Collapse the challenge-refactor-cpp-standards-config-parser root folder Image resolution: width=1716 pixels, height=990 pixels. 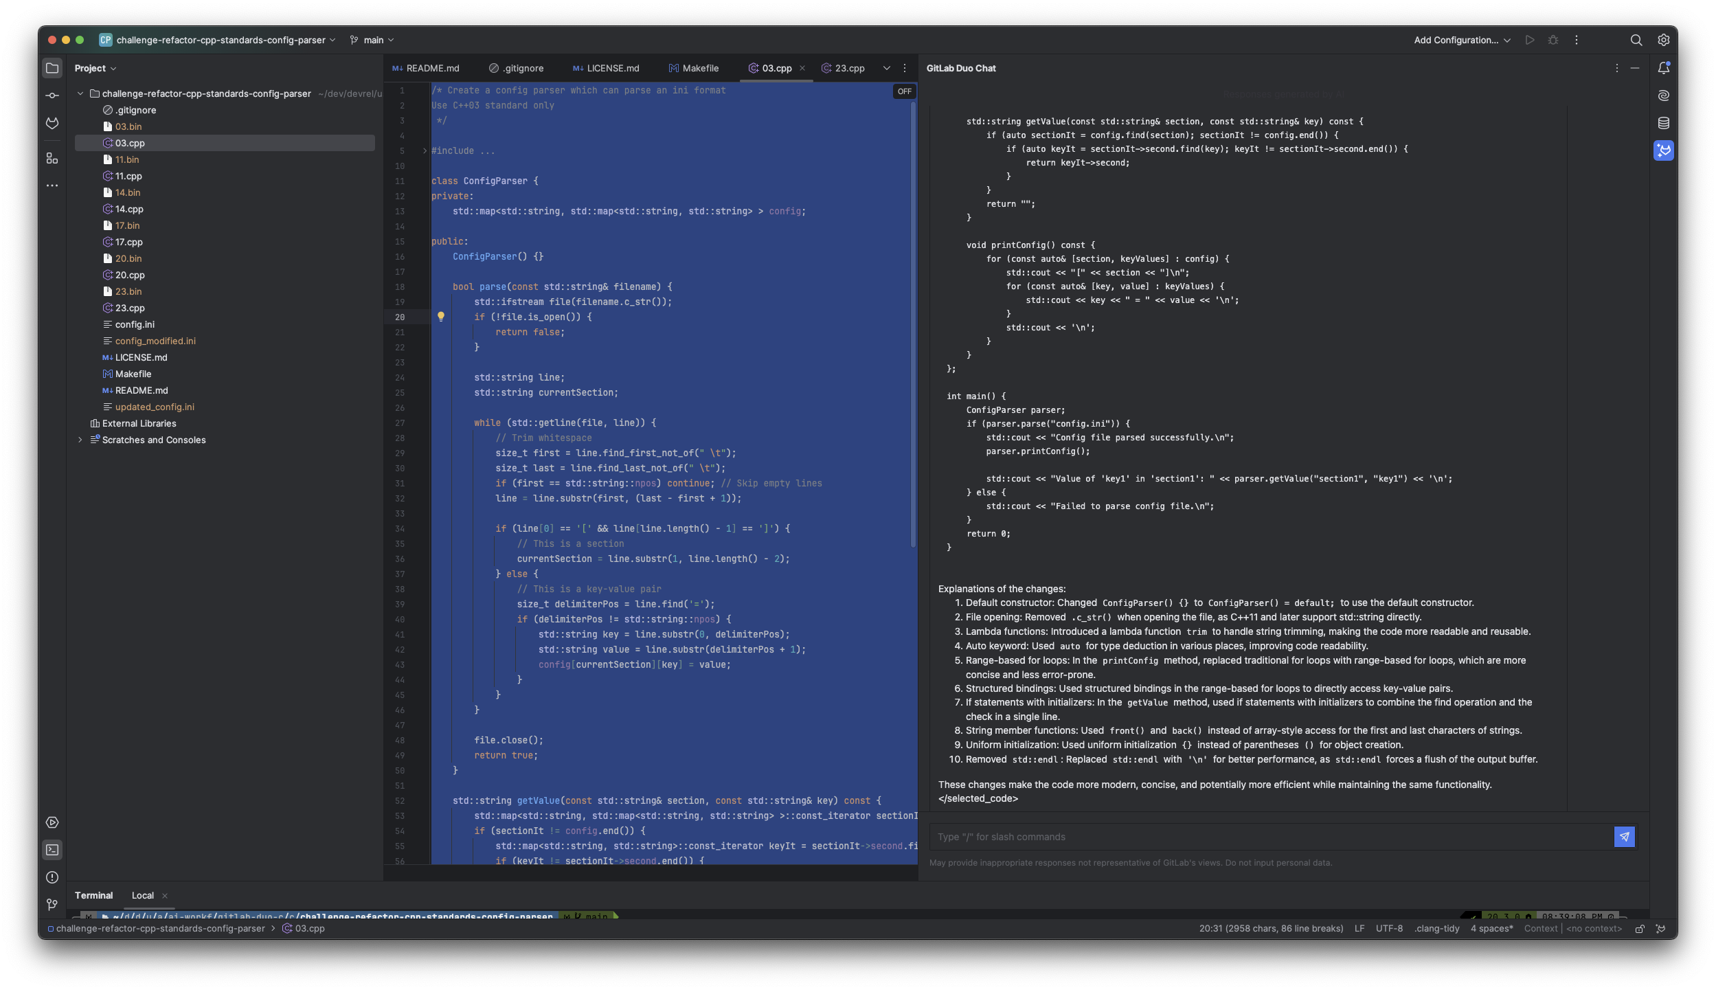pos(80,93)
